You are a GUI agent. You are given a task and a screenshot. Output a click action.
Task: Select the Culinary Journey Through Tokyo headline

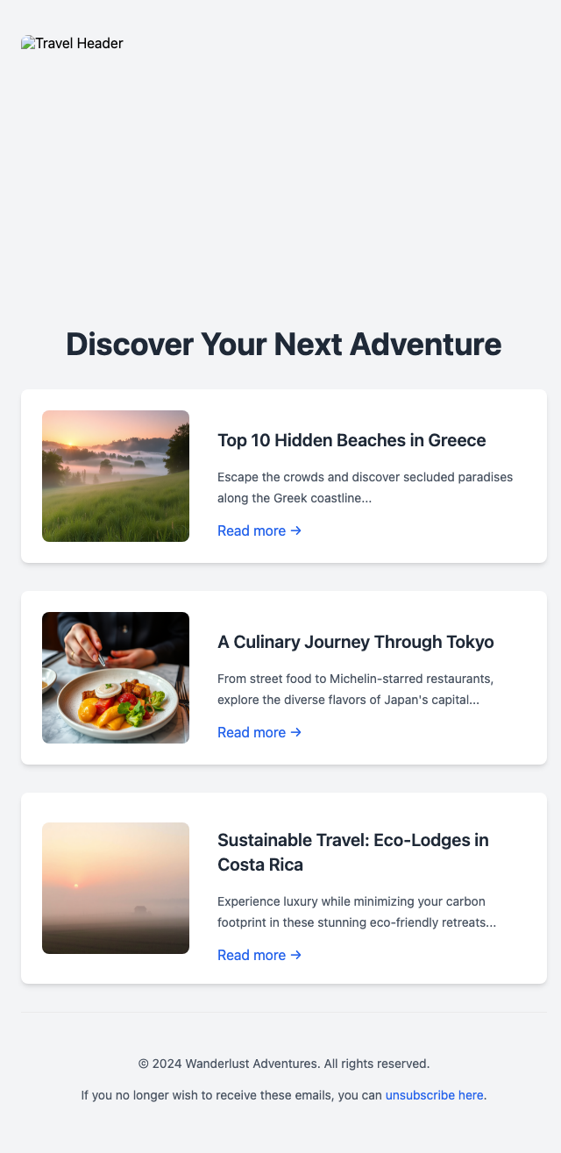pyautogui.click(x=355, y=642)
